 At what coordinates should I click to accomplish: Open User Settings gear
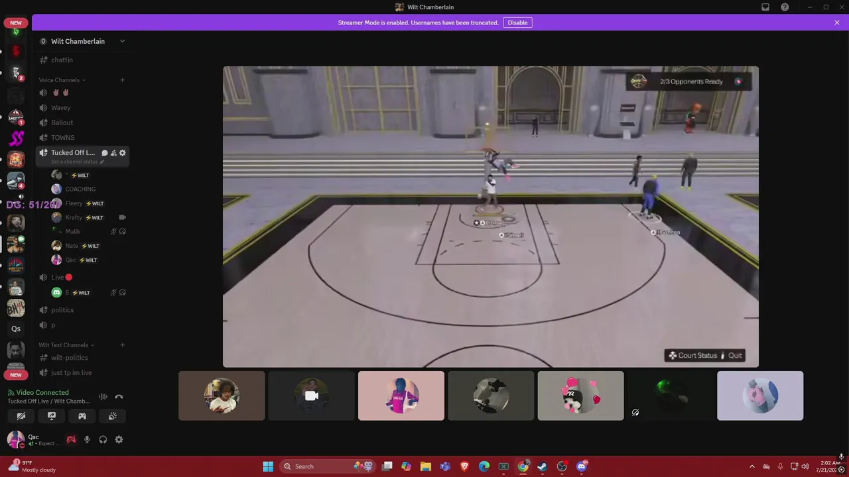[119, 440]
